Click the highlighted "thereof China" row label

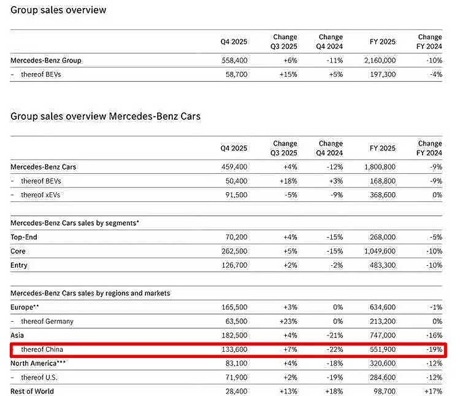tap(42, 349)
